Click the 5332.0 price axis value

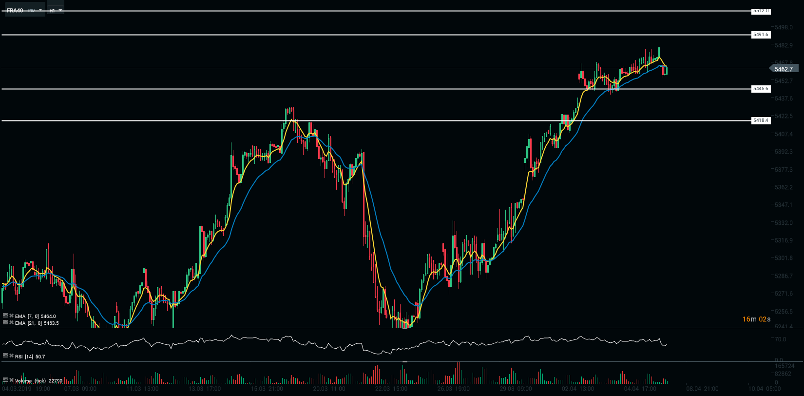(784, 223)
